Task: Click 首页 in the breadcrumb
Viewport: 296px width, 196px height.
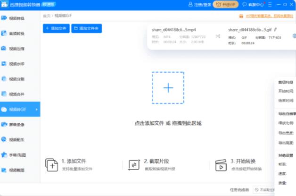Action: click(47, 16)
